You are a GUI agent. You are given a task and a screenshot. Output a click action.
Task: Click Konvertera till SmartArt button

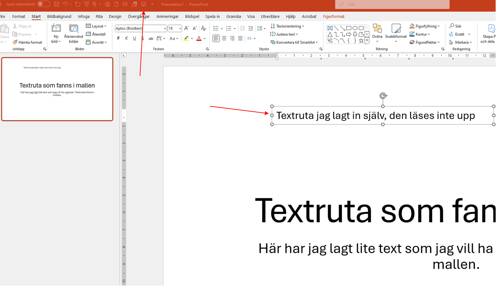click(x=294, y=42)
